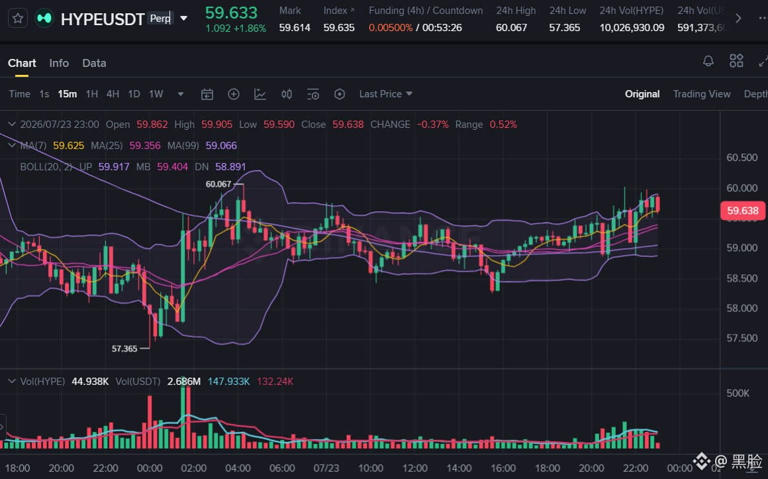768x479 pixels.
Task: Open the candlestick chart style icon
Action: point(287,94)
